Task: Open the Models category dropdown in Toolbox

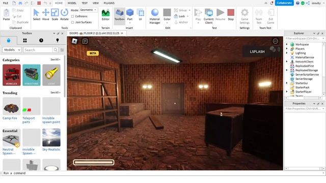Action: 12,50
